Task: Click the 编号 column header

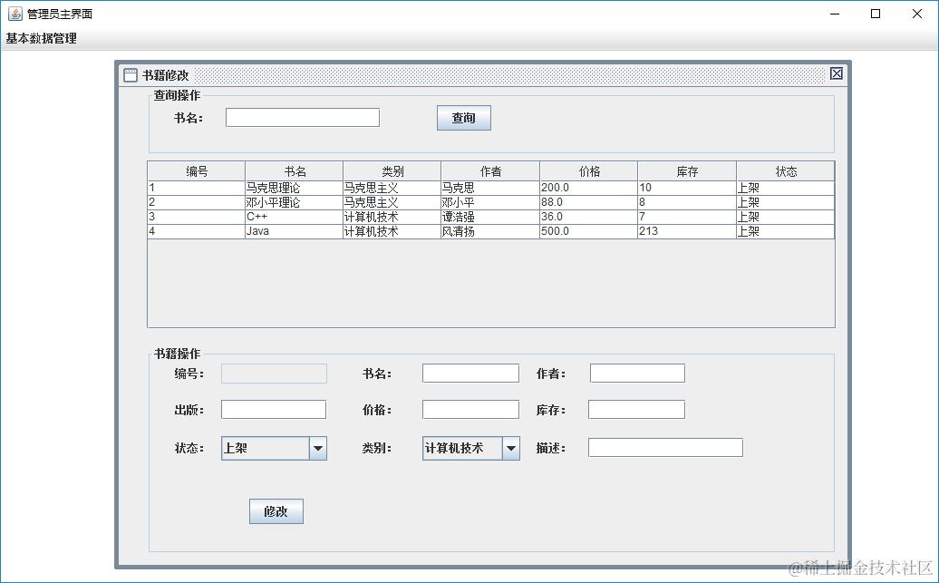Action: [x=197, y=171]
